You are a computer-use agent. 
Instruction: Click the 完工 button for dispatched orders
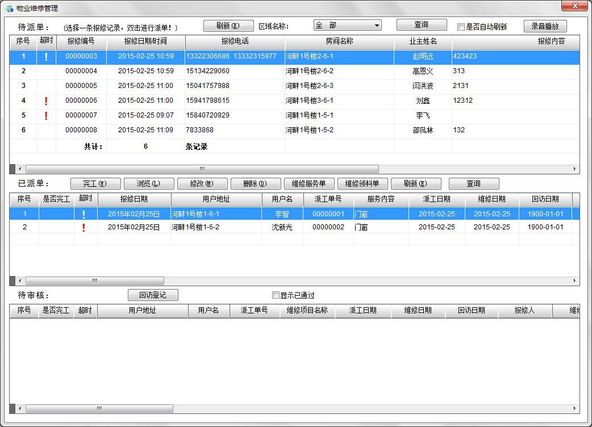(95, 184)
